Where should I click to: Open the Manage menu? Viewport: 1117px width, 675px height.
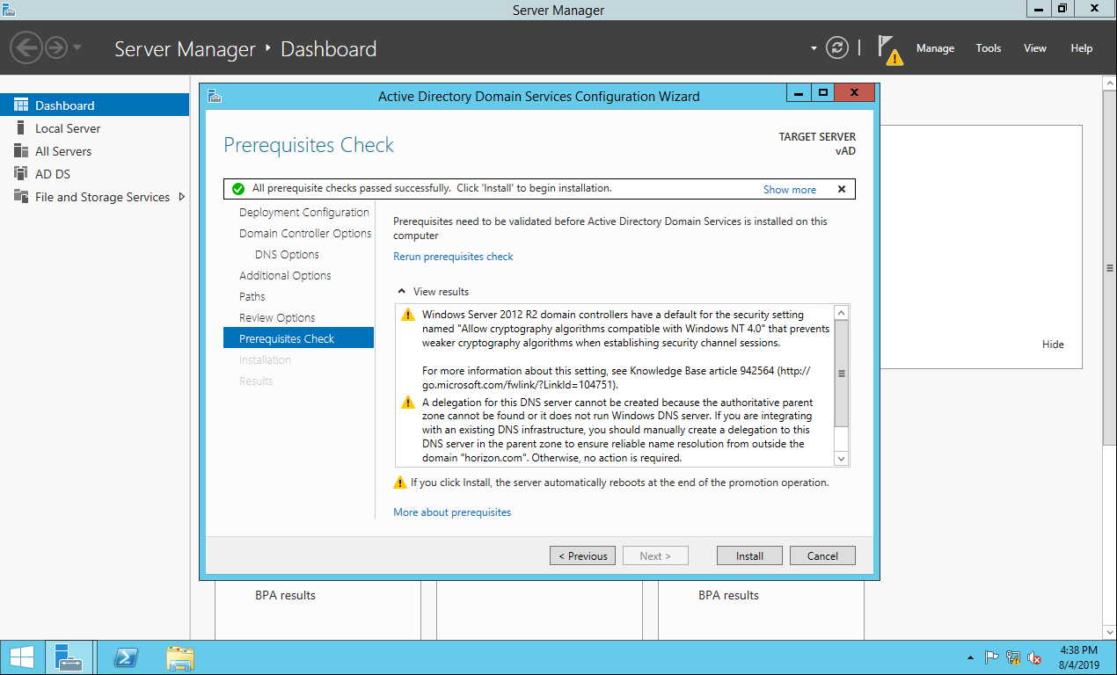coord(935,48)
